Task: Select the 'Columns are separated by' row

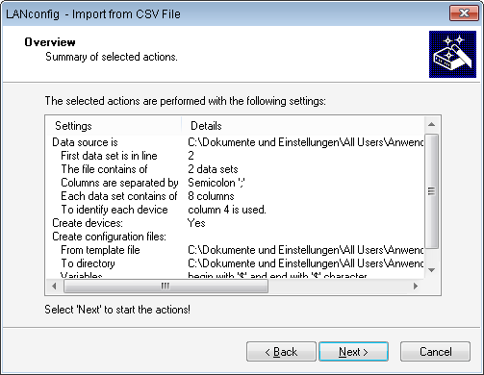Action: (235, 183)
